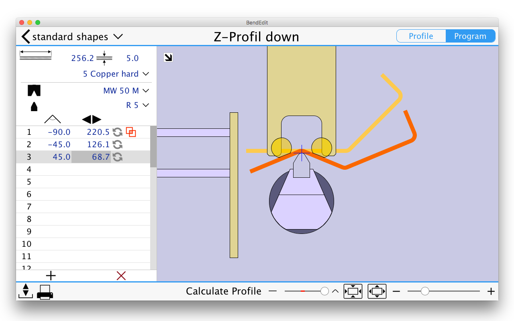
Task: Switch to the Profile tab
Action: [x=421, y=36]
